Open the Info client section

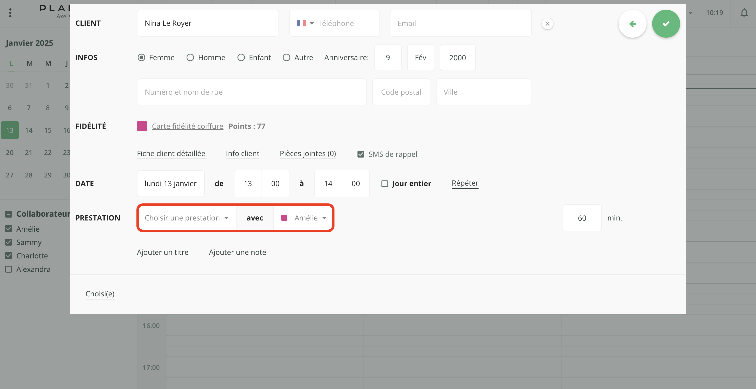point(242,154)
